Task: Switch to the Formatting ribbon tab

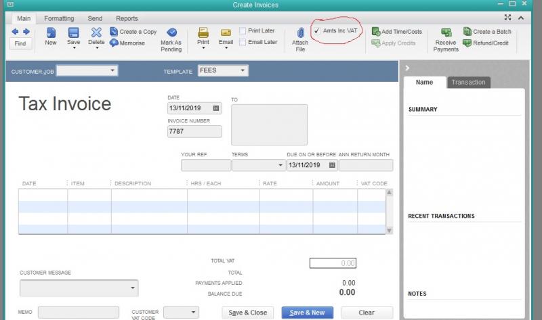Action: [x=59, y=18]
